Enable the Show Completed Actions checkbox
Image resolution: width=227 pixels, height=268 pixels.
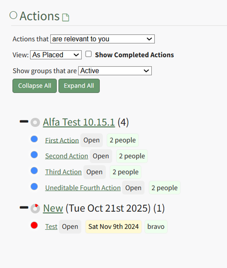point(88,54)
